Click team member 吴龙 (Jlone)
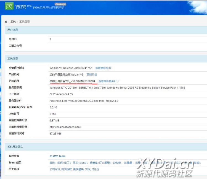Screen dimensions: 207x179 80,163
